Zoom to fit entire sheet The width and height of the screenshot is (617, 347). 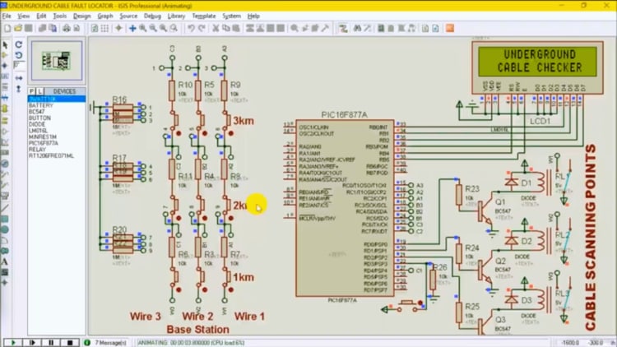click(164, 28)
